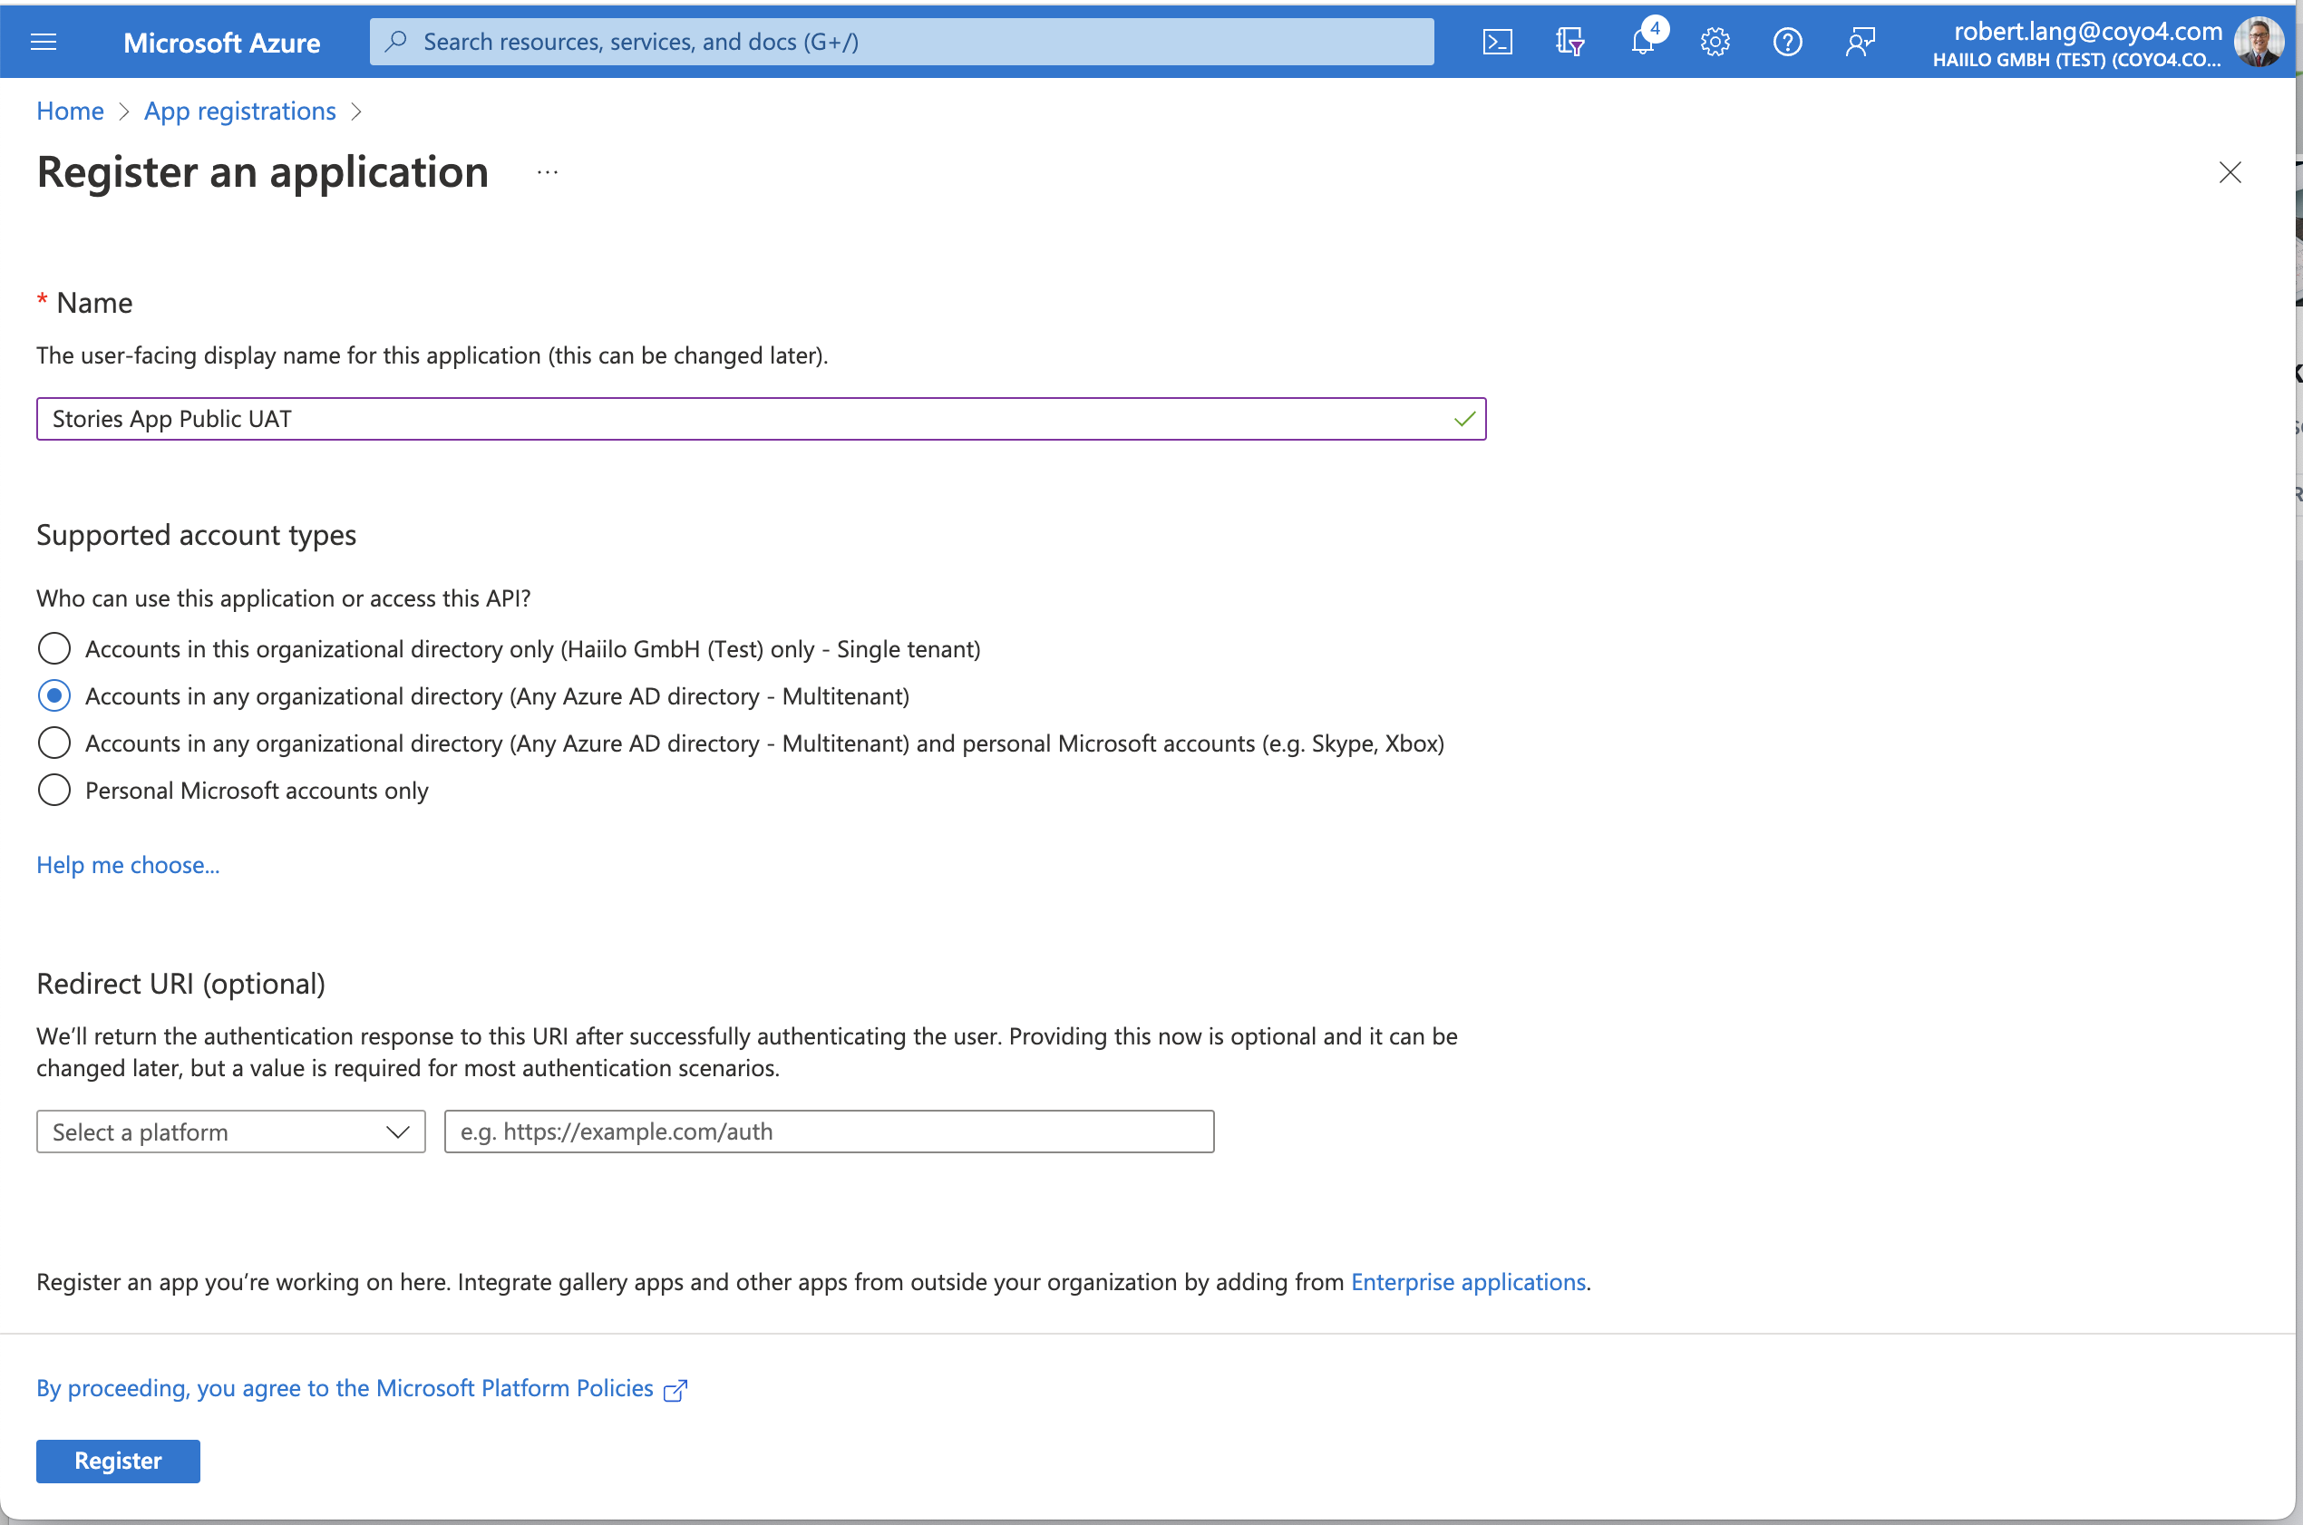This screenshot has width=2303, height=1525.
Task: Click the application Name input field
Action: tap(762, 419)
